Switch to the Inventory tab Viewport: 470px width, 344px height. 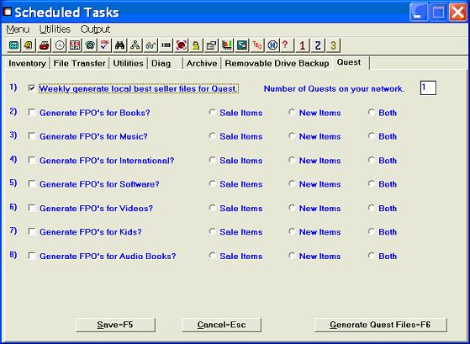tap(27, 63)
